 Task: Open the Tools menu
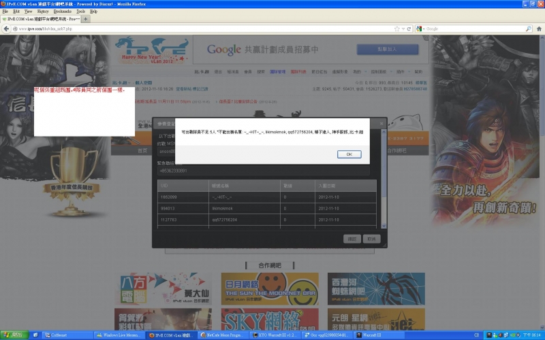(x=80, y=12)
